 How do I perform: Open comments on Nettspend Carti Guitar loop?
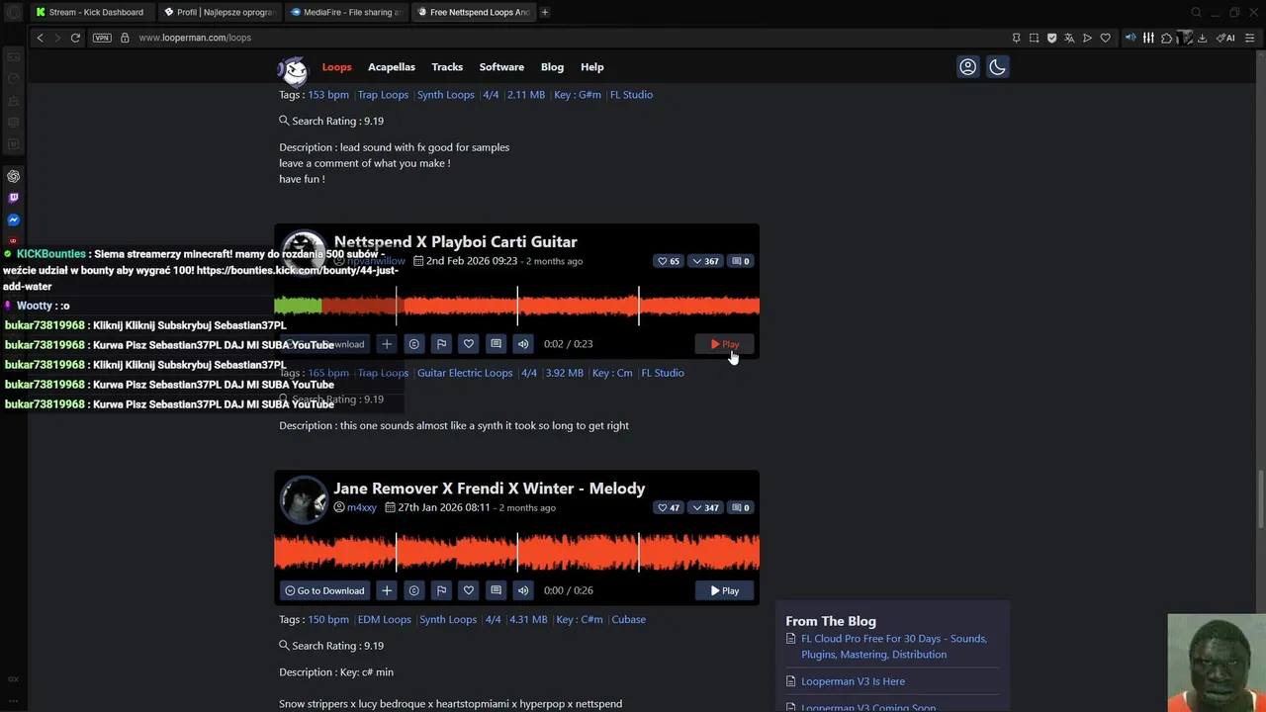point(496,344)
